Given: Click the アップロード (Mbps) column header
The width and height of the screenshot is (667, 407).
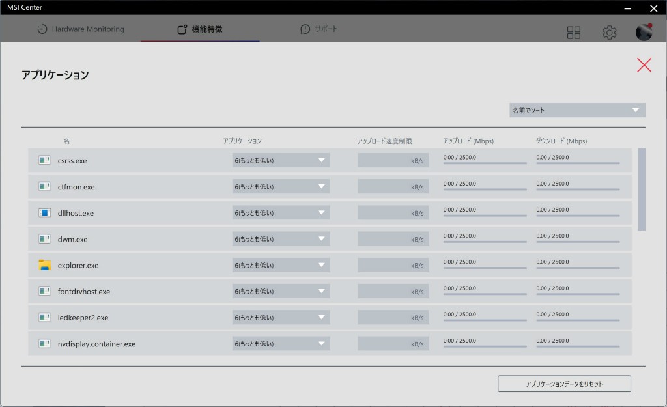Looking at the screenshot, I should (x=468, y=141).
